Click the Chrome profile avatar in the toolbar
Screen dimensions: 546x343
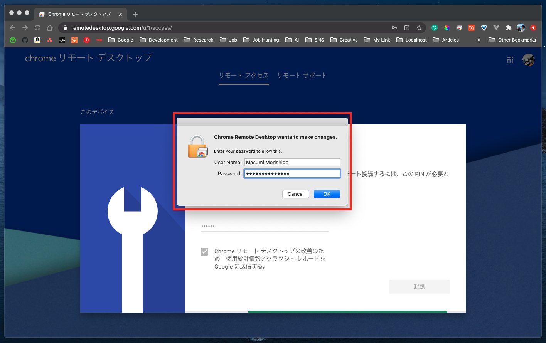coord(521,28)
